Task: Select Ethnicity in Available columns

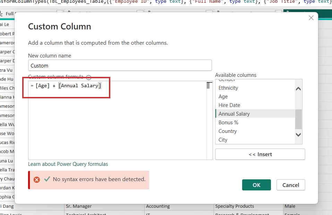Action: click(x=255, y=88)
